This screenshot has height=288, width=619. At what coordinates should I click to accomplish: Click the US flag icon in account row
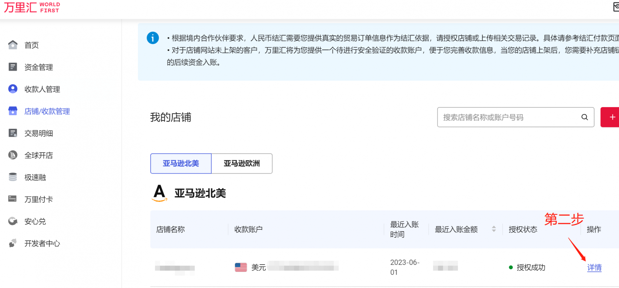tap(241, 267)
